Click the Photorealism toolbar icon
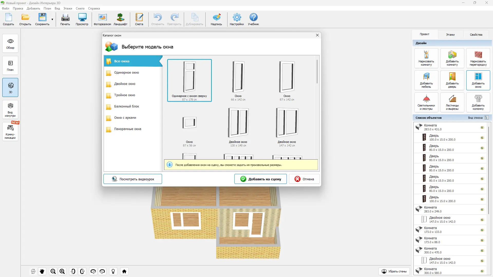The height and width of the screenshot is (277, 493). pyautogui.click(x=102, y=19)
